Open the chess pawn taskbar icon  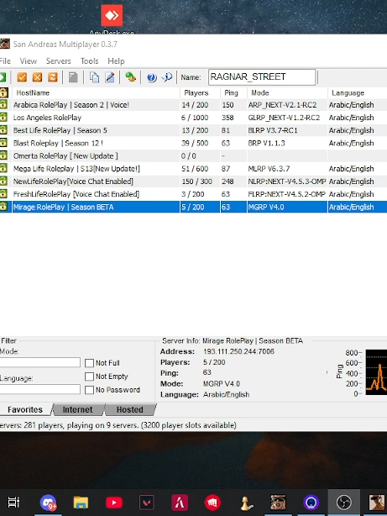(246, 503)
